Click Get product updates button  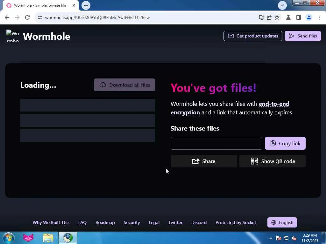click(253, 36)
